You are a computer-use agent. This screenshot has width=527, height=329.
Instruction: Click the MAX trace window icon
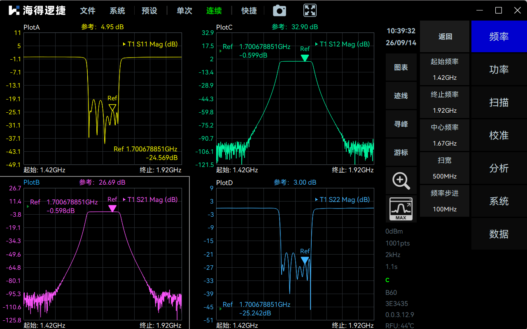[x=401, y=209]
